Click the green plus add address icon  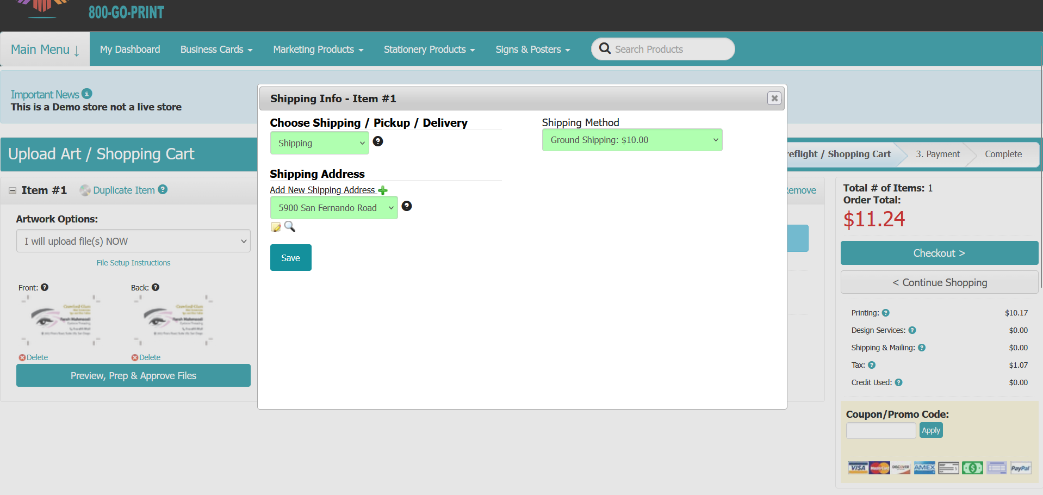point(383,190)
